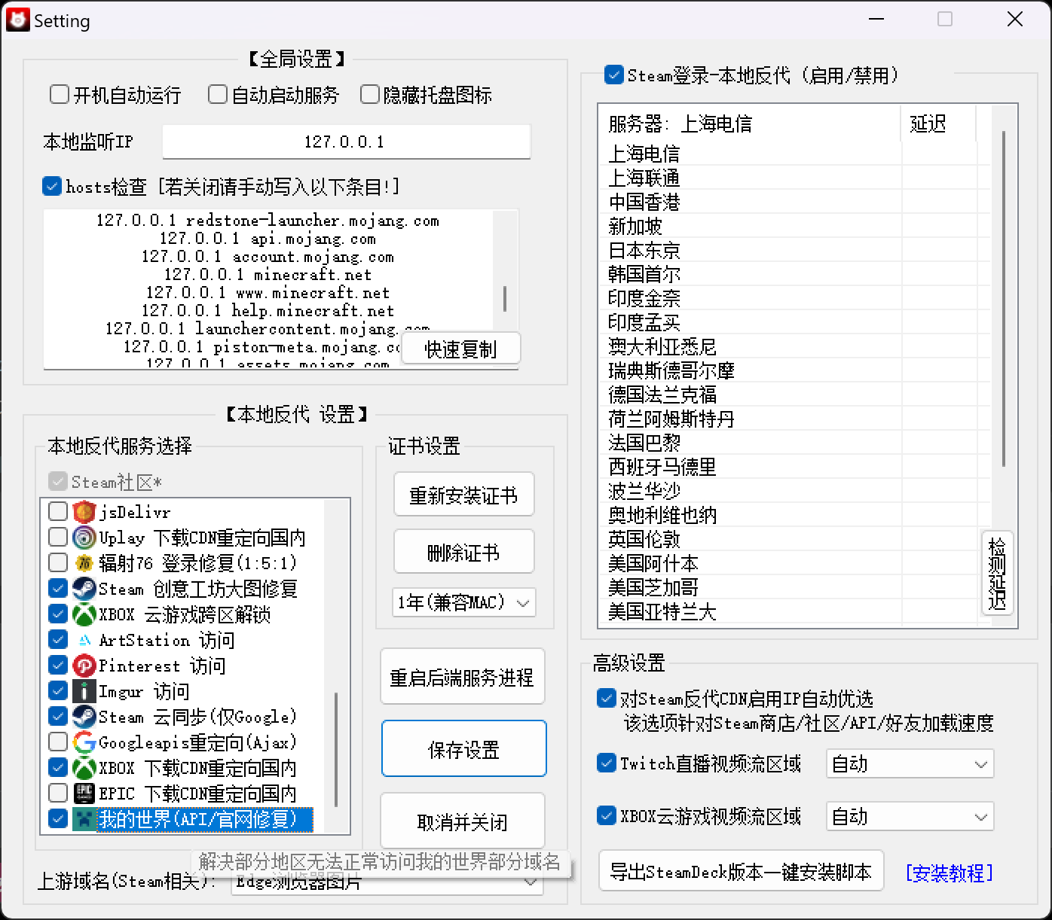Click the Minecraft creeper icon beside 我的世界
Viewport: 1052px width, 920px height.
[84, 819]
